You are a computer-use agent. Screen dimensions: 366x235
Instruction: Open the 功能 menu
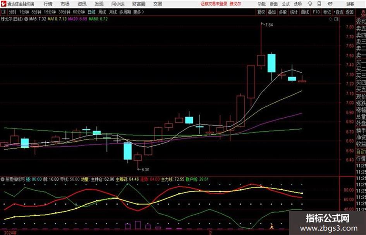pos(262,4)
